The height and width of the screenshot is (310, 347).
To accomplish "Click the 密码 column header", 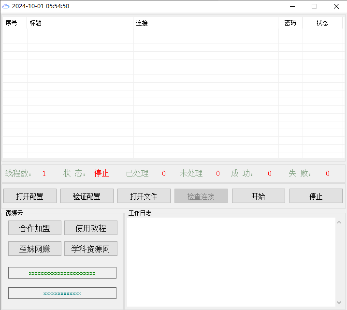I will pyautogui.click(x=290, y=23).
